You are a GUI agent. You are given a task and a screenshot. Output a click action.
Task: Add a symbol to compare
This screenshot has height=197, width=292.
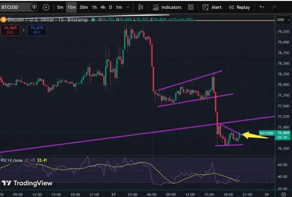tap(46, 7)
